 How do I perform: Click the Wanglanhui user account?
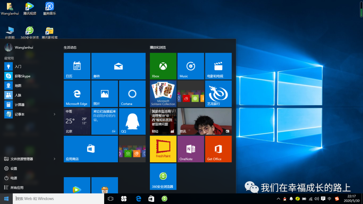(19, 47)
